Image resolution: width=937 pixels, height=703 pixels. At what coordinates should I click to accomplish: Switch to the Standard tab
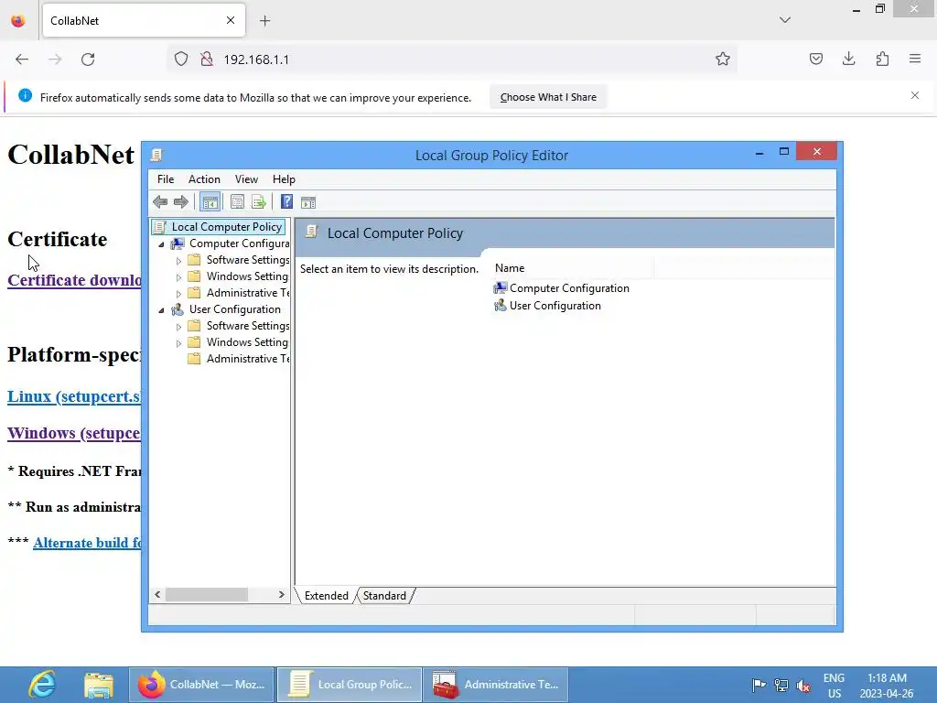pyautogui.click(x=384, y=595)
